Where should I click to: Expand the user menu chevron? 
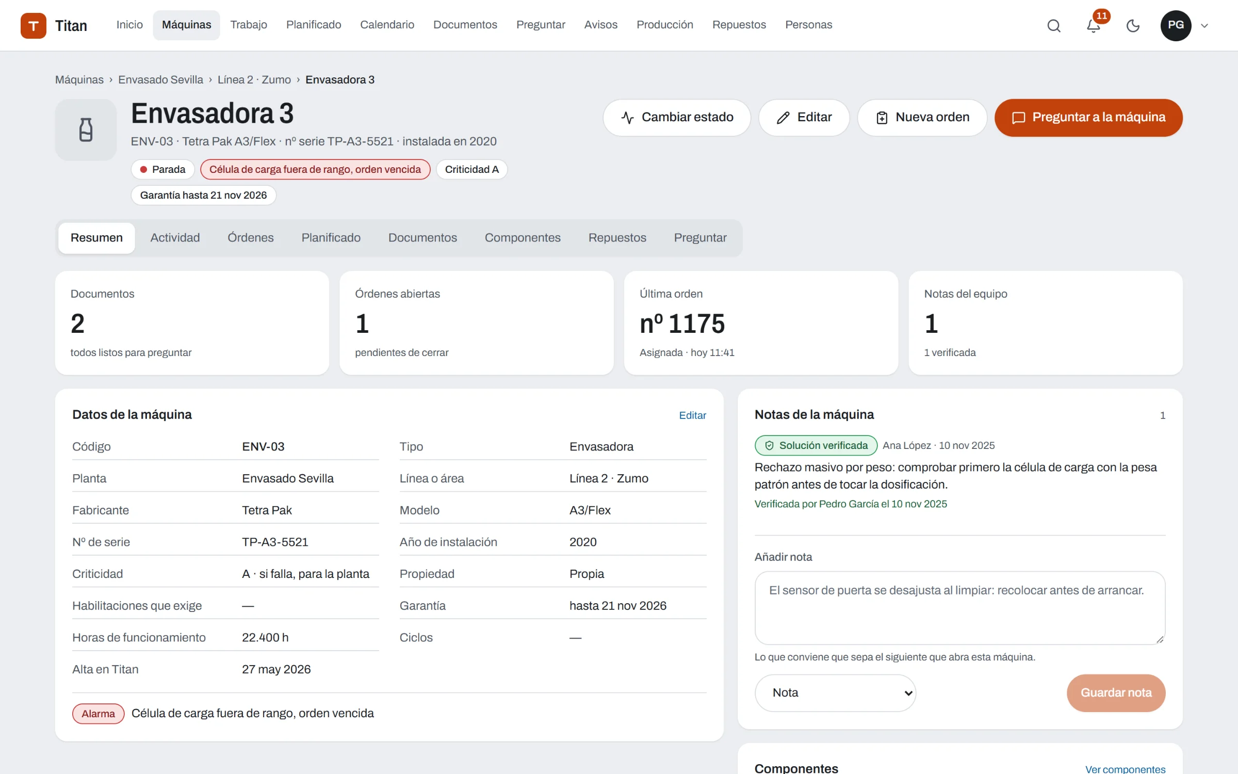[1204, 25]
